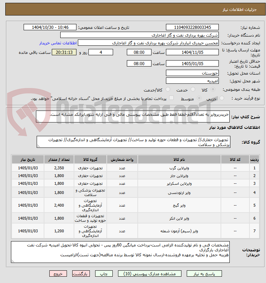
Task: Select row item وایر (سیم) آزمون شعله
Action: 179,231
